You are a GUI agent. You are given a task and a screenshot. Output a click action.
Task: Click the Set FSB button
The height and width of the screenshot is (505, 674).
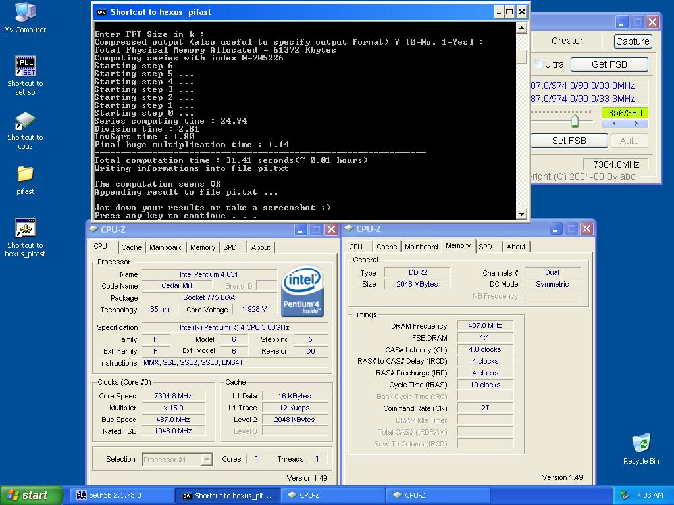point(569,141)
